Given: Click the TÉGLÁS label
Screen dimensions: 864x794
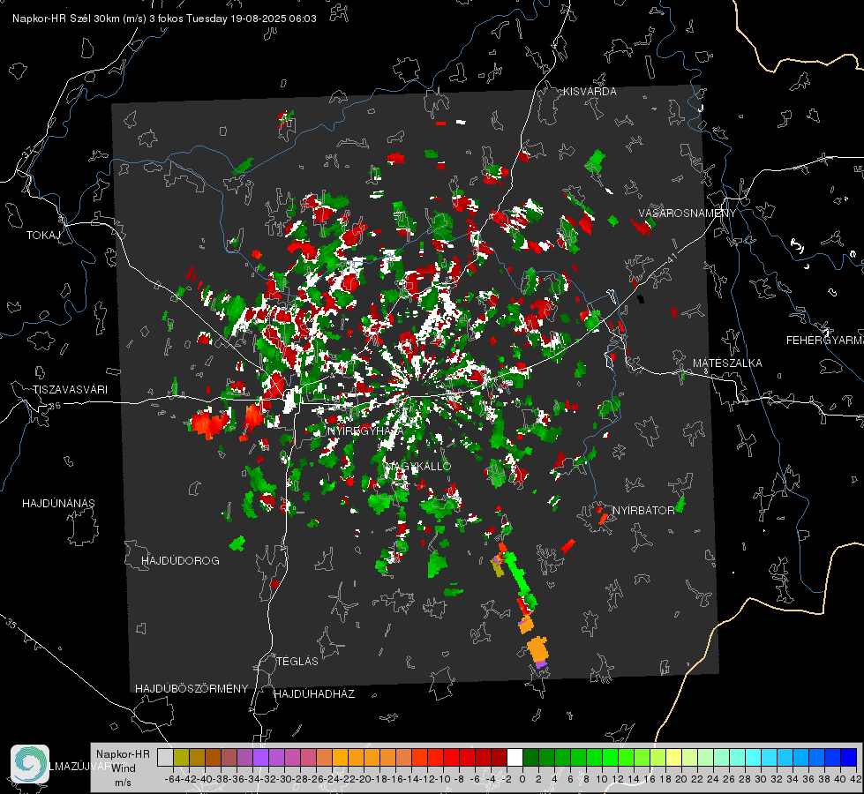Looking at the screenshot, I should click(x=297, y=662).
